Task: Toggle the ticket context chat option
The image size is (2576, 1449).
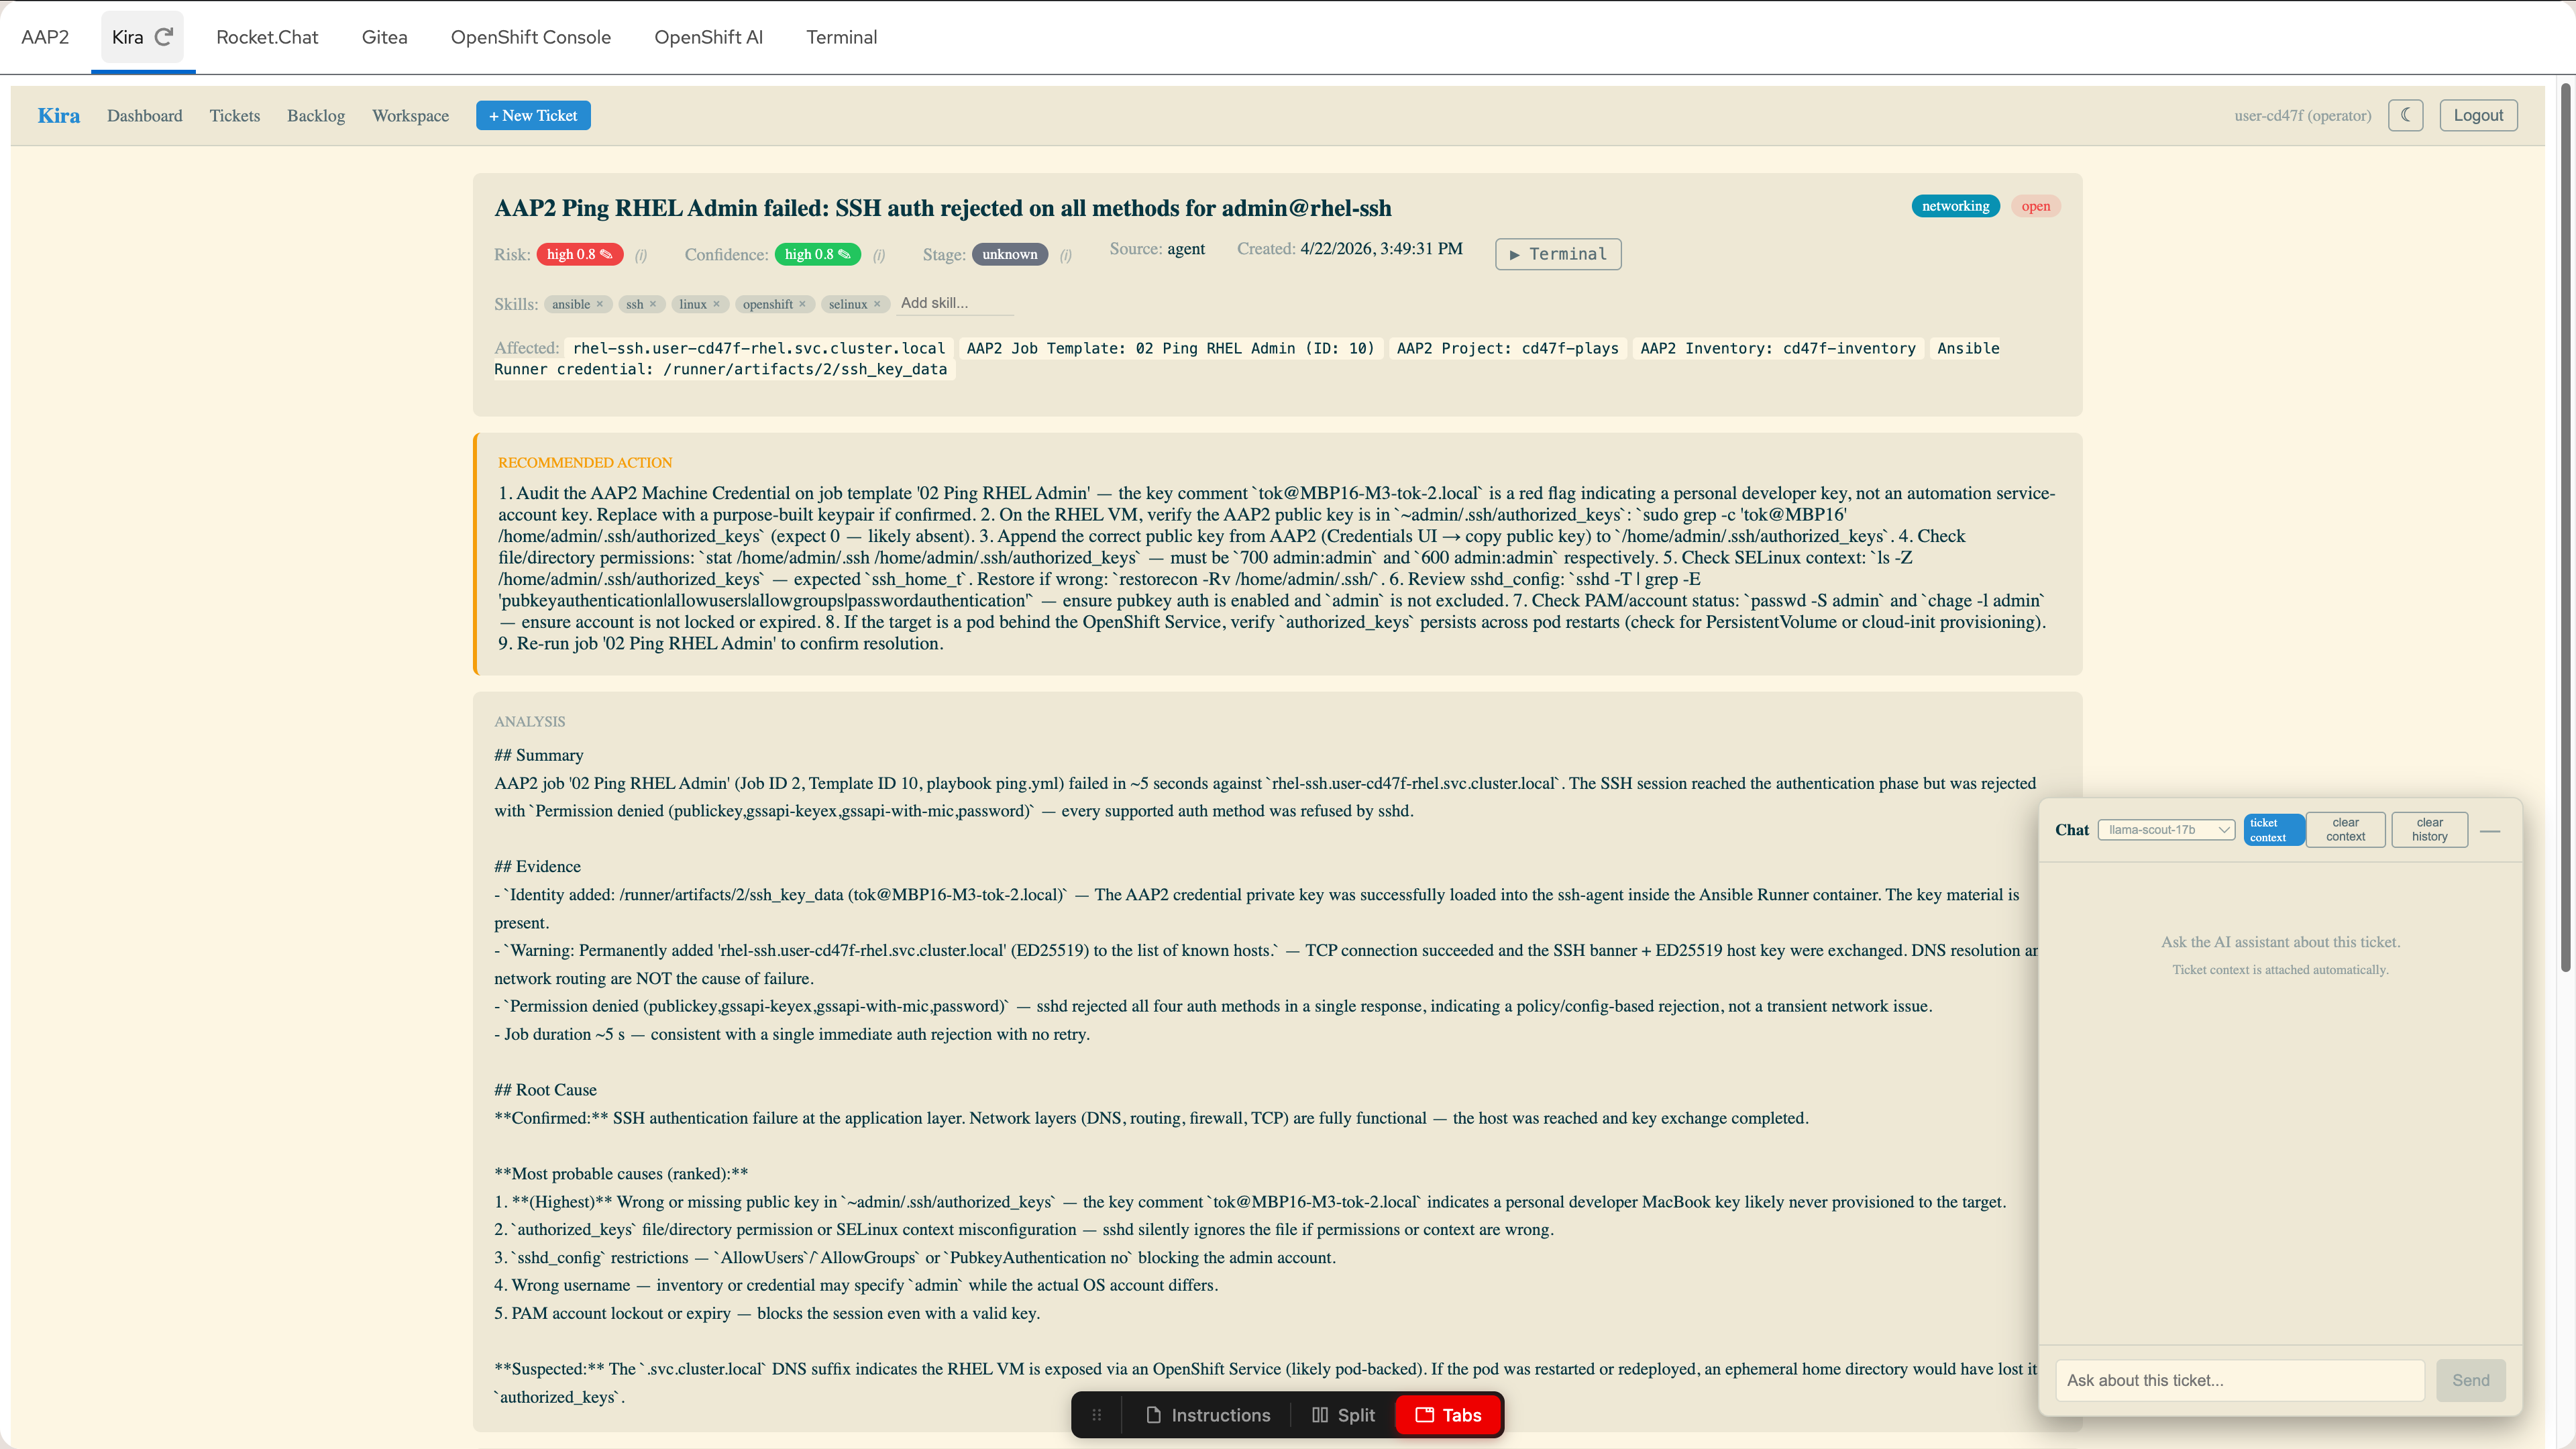Action: (2273, 830)
